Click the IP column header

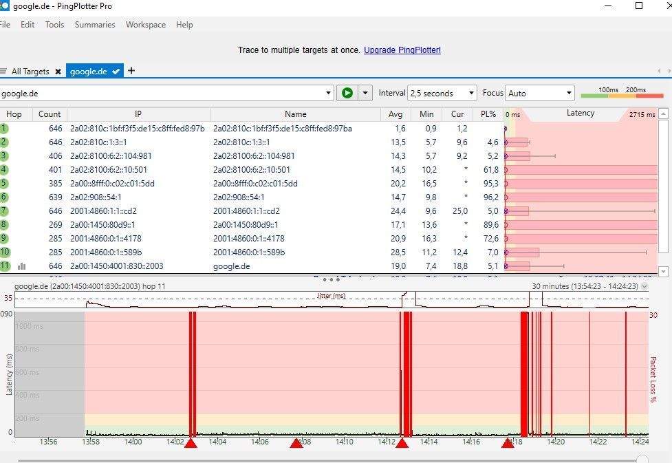138,114
